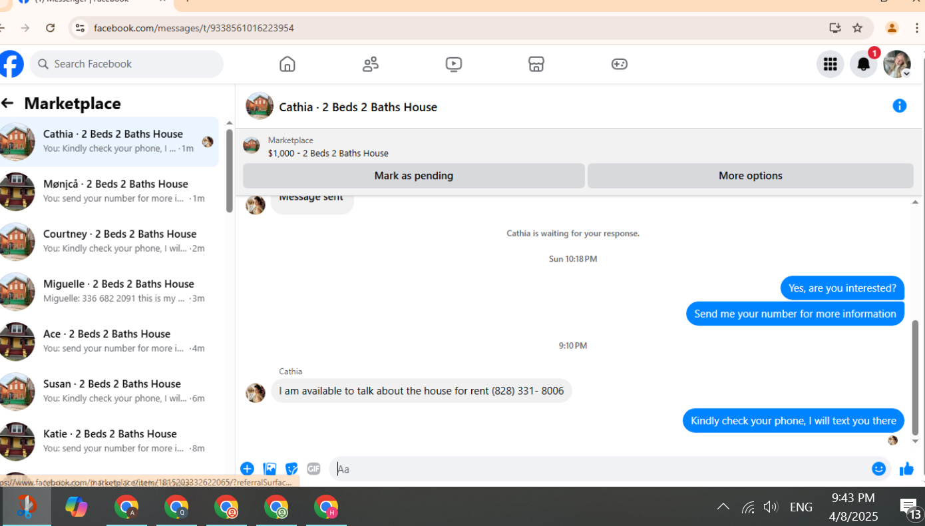Image resolution: width=925 pixels, height=526 pixels.
Task: Click the house thumbnail in chat header
Action: point(260,105)
